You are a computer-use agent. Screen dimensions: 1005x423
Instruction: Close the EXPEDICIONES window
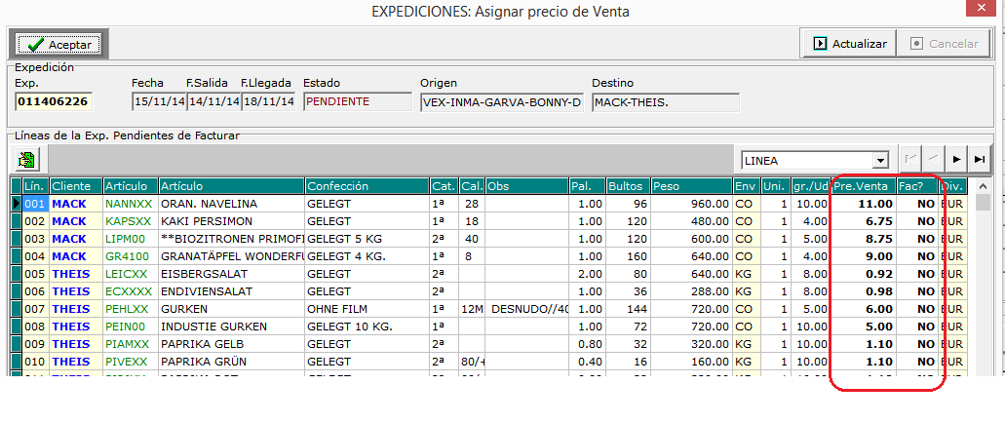[x=983, y=10]
